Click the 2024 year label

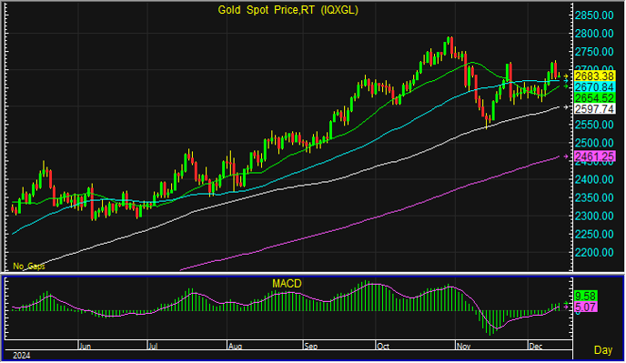[21, 356]
